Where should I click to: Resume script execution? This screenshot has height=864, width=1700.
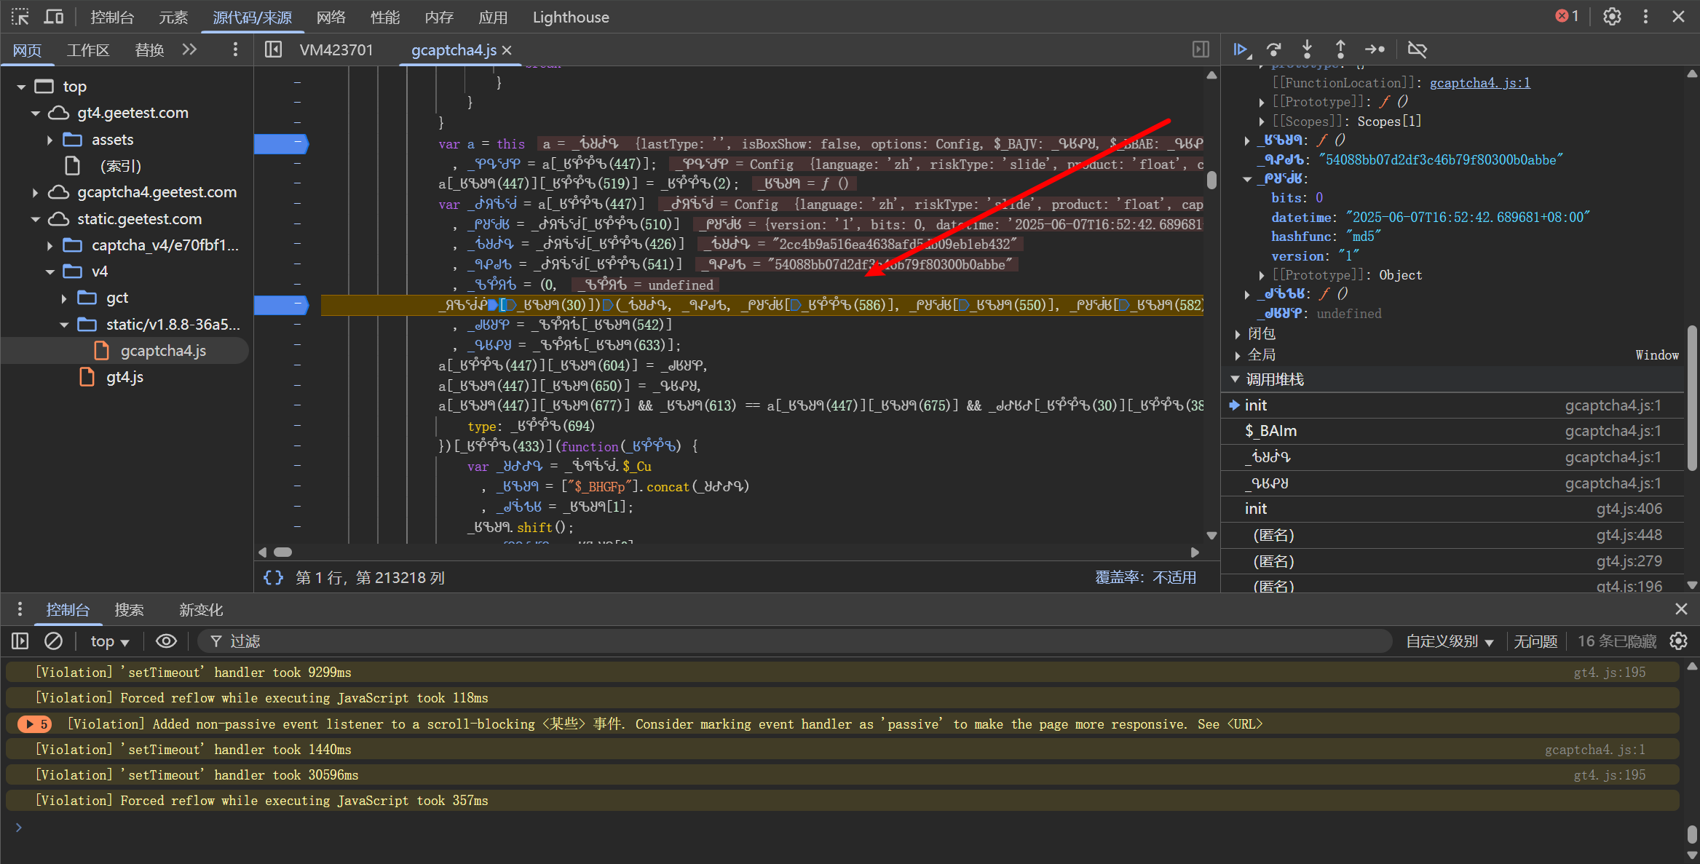pos(1241,49)
